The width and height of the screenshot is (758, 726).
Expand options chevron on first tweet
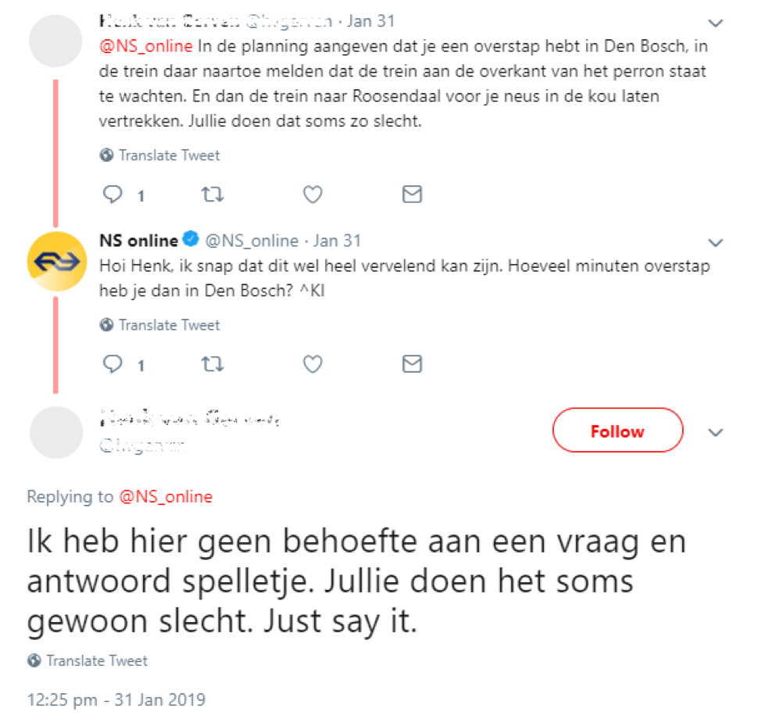tap(716, 23)
